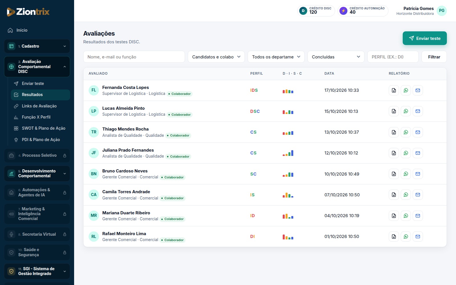The width and height of the screenshot is (456, 285).
Task: Click date 15/10/2026 10:13
Action: [x=341, y=111]
